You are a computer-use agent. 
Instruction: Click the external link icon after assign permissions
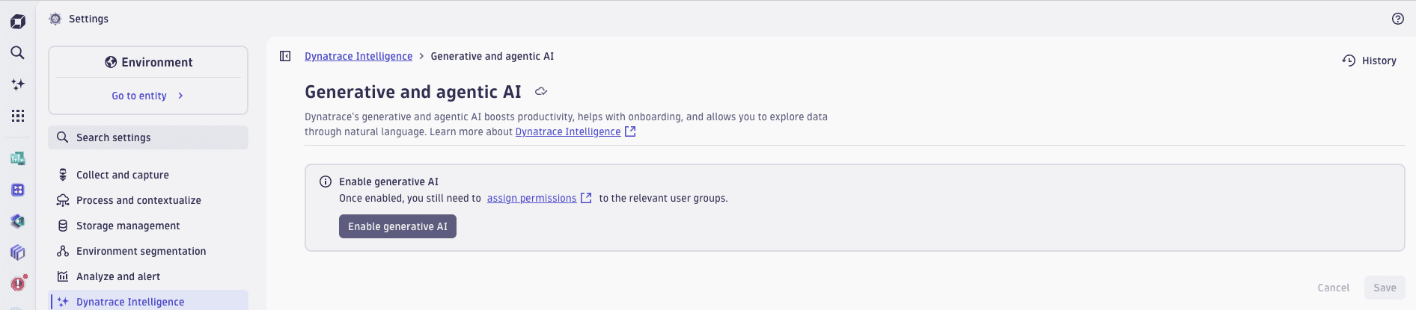pyautogui.click(x=586, y=198)
